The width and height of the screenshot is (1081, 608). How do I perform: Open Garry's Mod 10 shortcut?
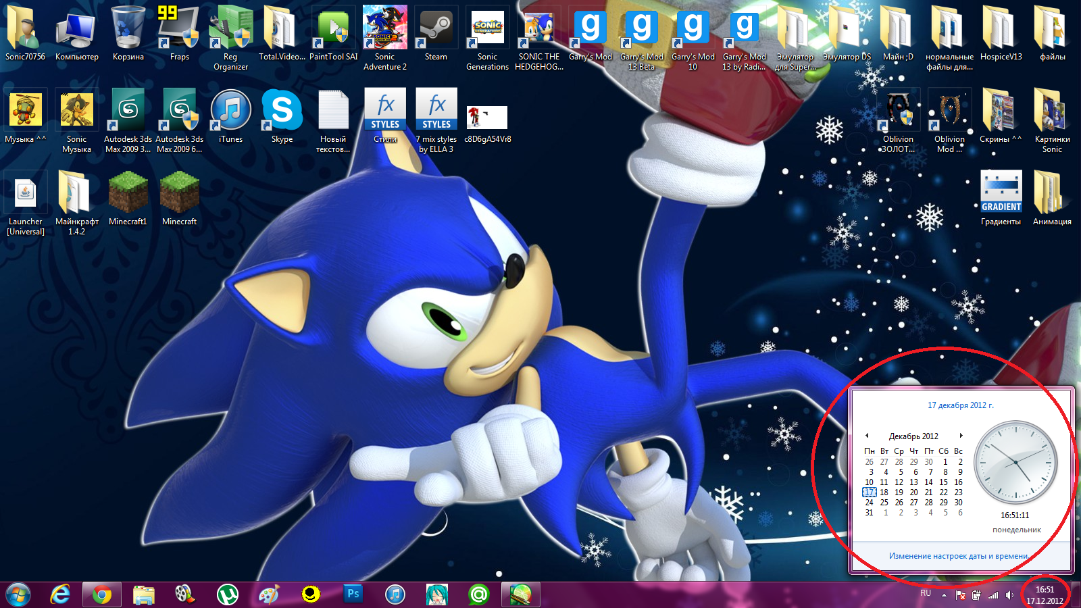[x=693, y=39]
